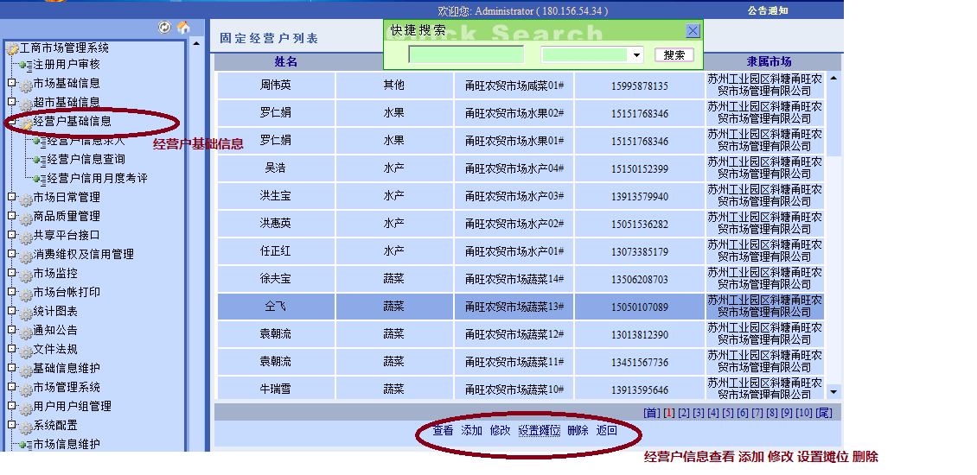Click the 姓名 column header

pos(285,61)
